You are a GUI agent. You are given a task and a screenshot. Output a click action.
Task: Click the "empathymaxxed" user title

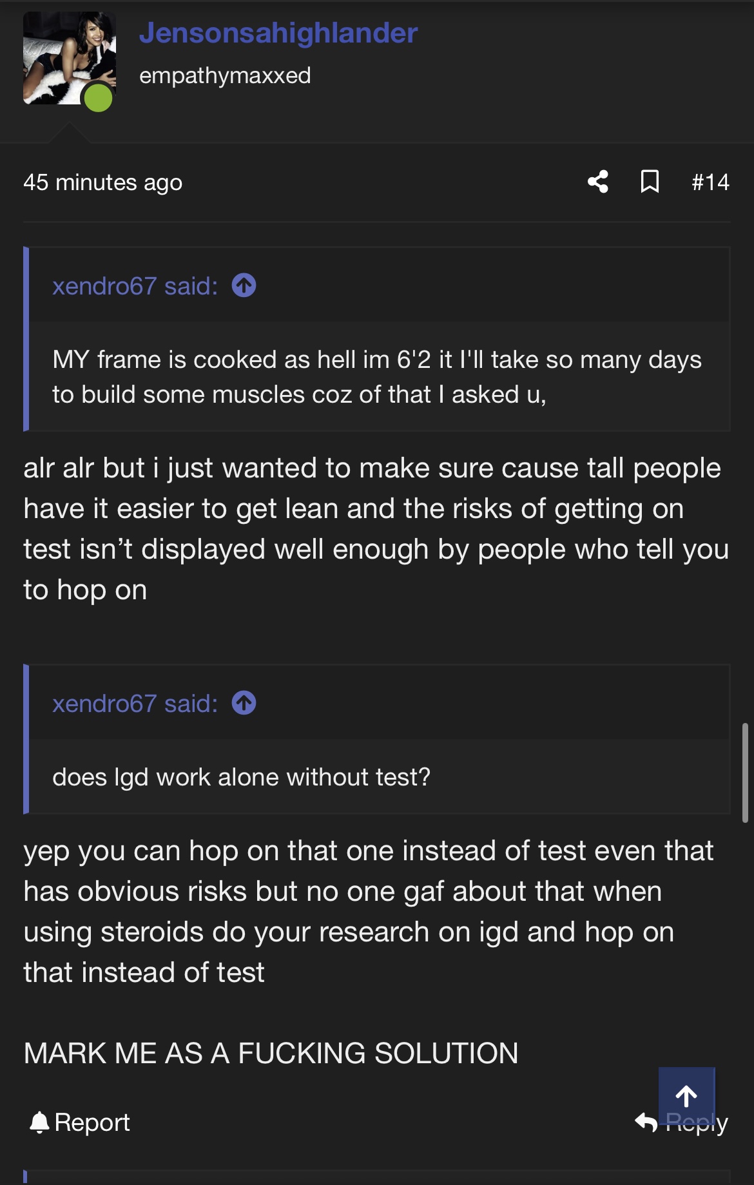click(225, 75)
